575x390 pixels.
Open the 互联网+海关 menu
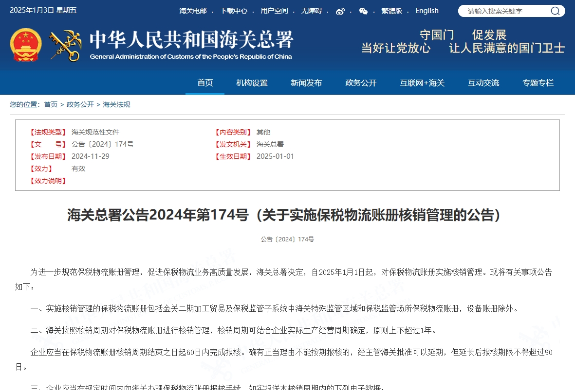[422, 83]
